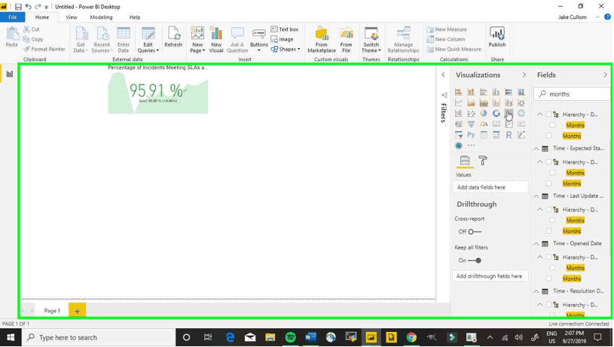Check Hierarchy box under Time - Resolution D...
The height and width of the screenshot is (347, 614).
point(548,305)
